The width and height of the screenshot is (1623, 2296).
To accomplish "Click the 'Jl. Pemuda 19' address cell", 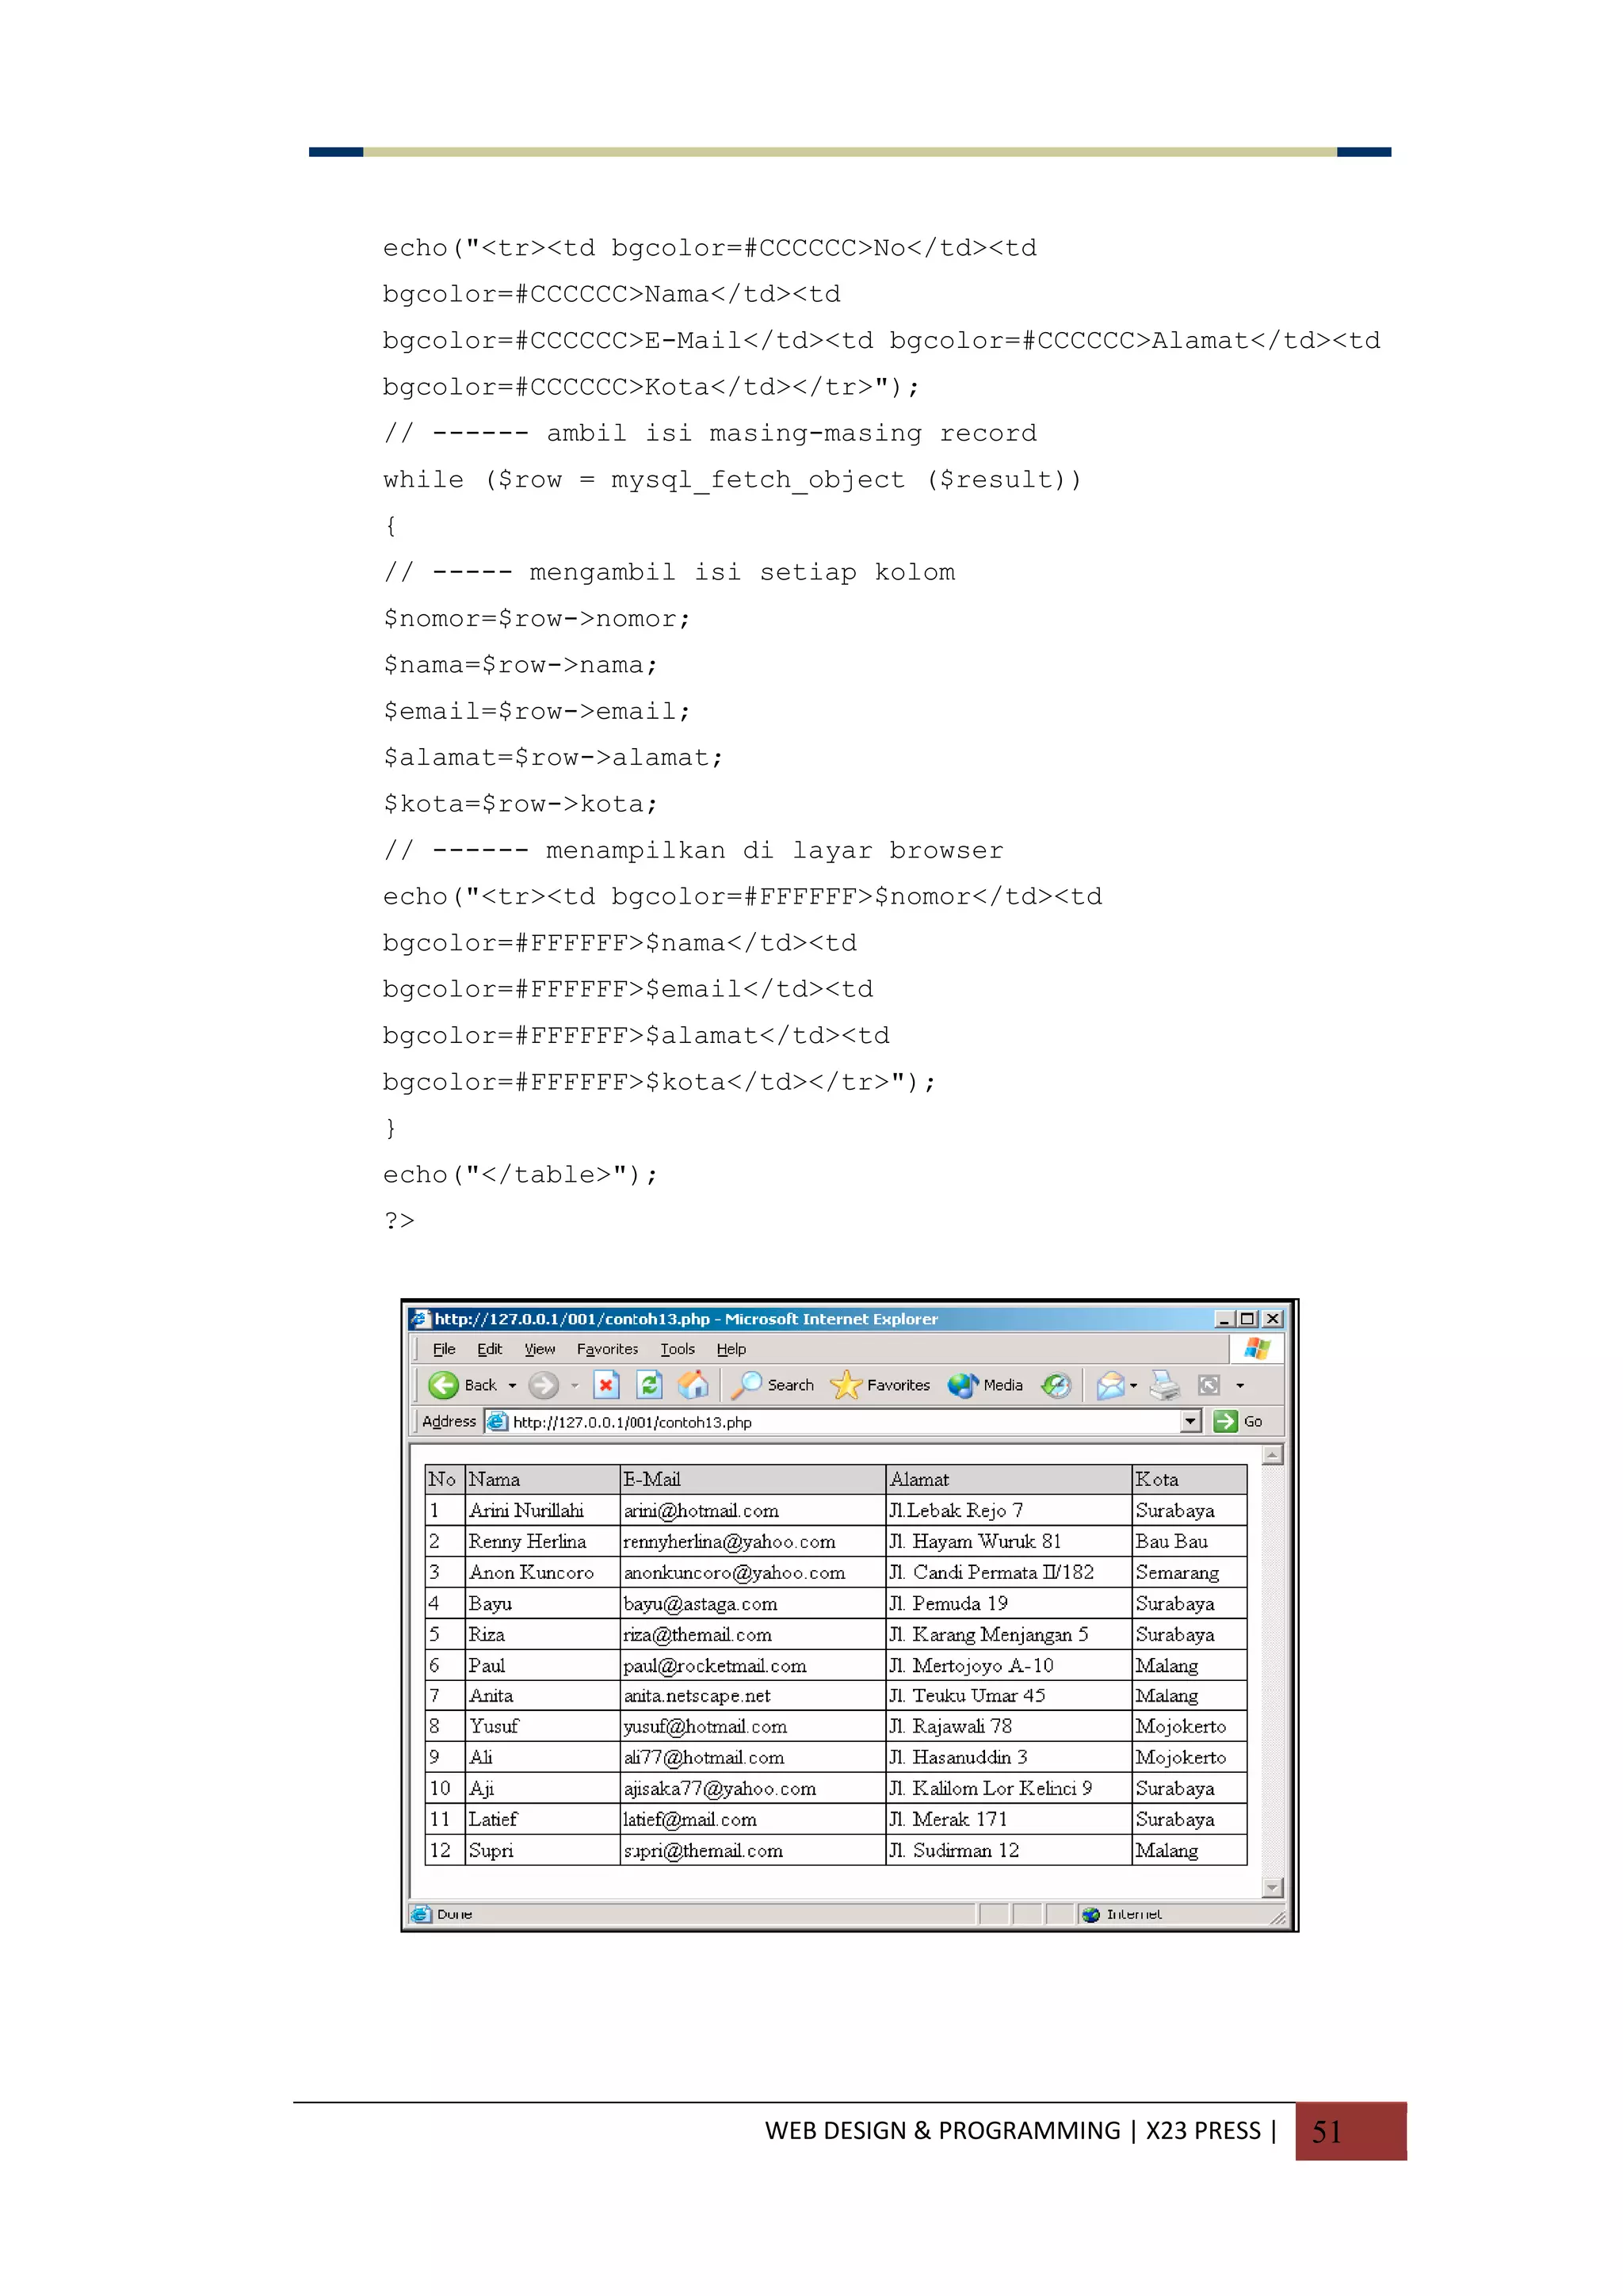I will click(x=1008, y=1603).
